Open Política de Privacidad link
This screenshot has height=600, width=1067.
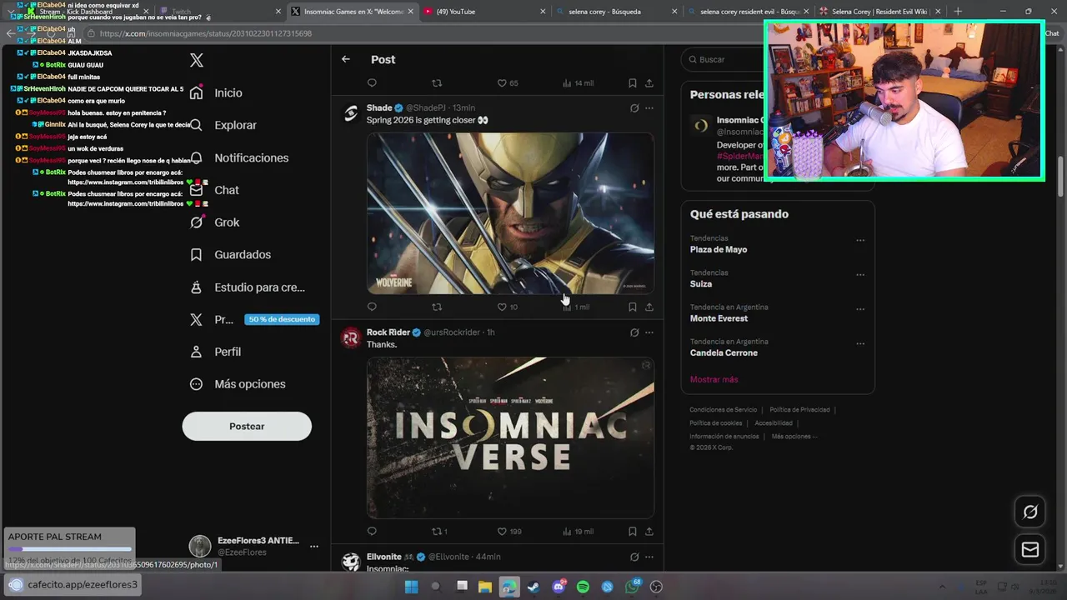tap(799, 410)
